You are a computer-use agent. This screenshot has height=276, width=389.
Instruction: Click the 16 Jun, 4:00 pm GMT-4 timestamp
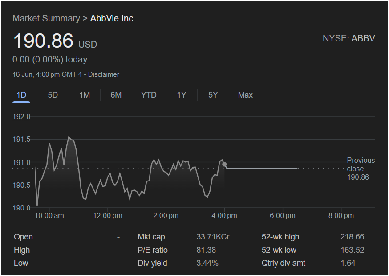(47, 74)
